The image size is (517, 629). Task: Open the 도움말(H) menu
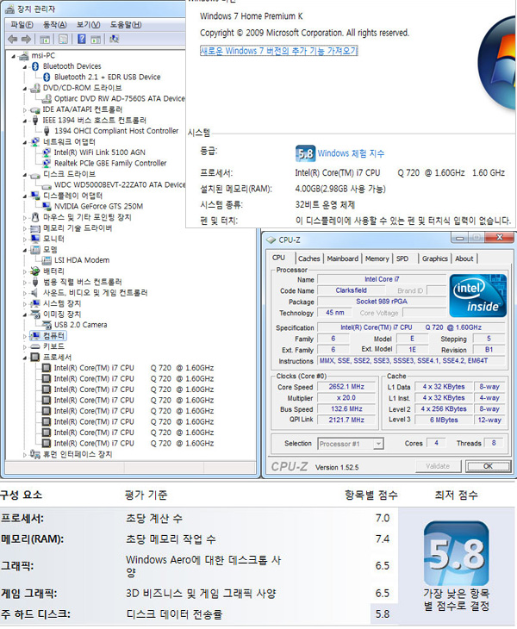coord(126,25)
